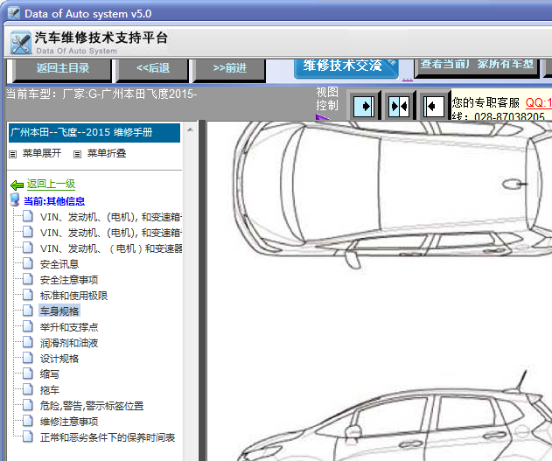Click the page icon next to 设计规格
Image resolution: width=552 pixels, height=461 pixels.
tap(28, 358)
